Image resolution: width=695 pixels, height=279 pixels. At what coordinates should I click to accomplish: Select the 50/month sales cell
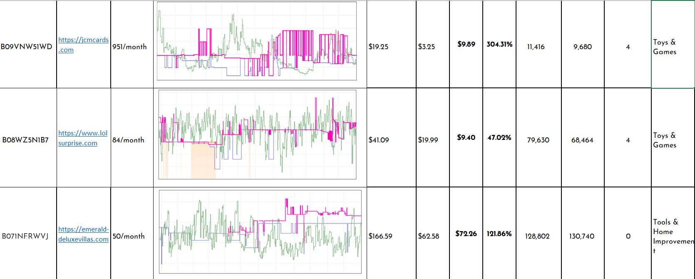132,233
